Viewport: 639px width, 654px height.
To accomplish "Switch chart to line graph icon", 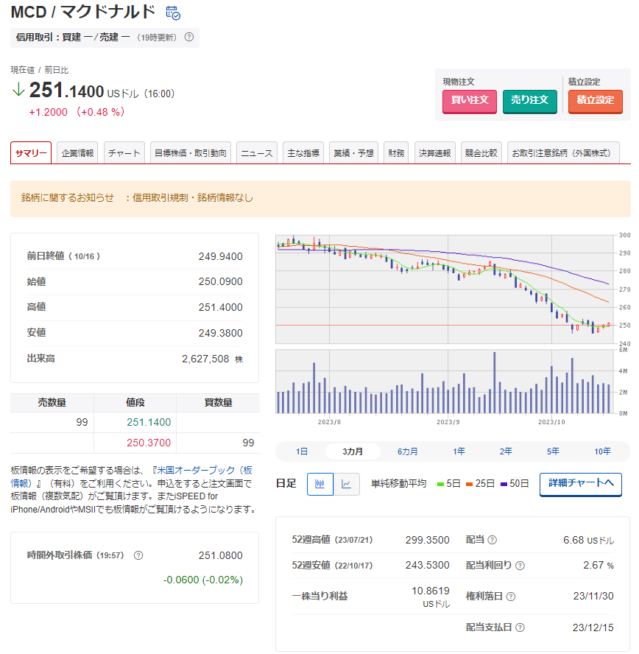I will pyautogui.click(x=347, y=484).
